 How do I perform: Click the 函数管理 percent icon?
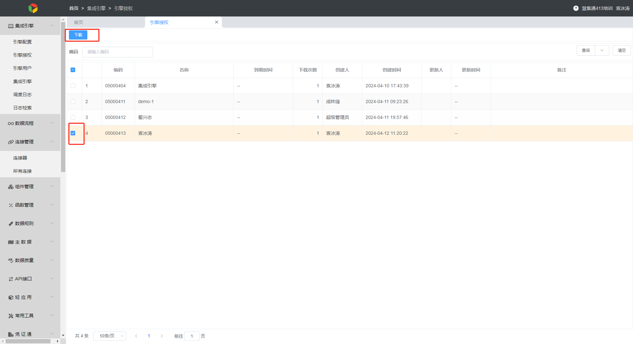[x=11, y=205]
